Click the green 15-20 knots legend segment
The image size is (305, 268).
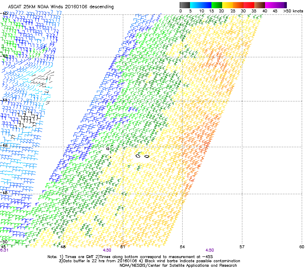pyautogui.click(x=217, y=5)
